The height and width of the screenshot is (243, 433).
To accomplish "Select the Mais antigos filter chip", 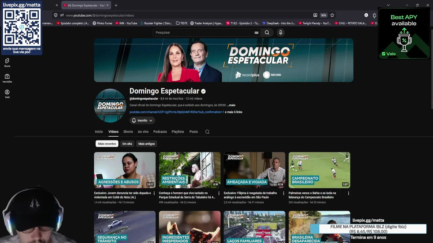I will point(146,144).
